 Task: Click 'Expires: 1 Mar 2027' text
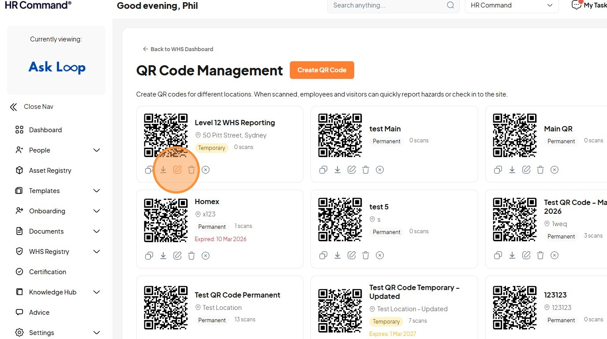(x=393, y=334)
